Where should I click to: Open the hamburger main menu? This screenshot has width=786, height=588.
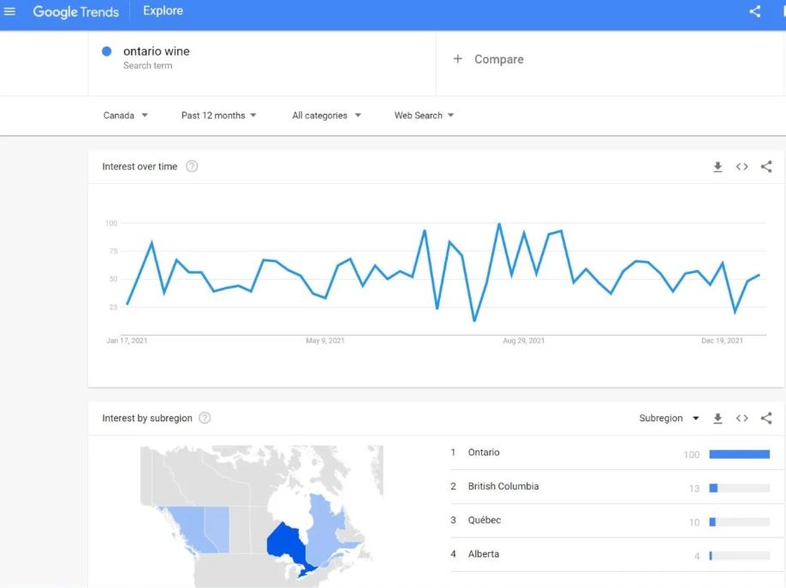coord(10,12)
